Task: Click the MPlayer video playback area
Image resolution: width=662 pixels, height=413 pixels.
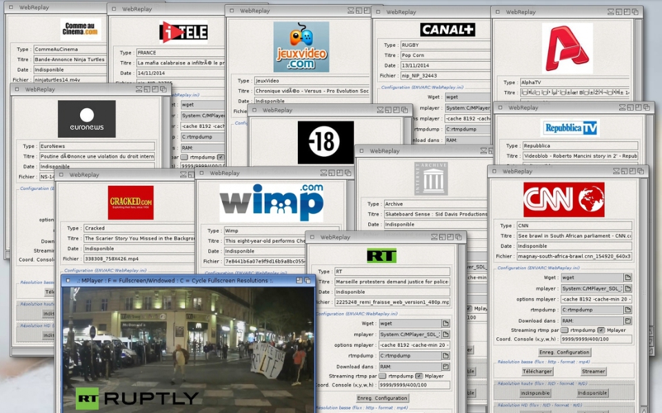Action: coord(188,348)
